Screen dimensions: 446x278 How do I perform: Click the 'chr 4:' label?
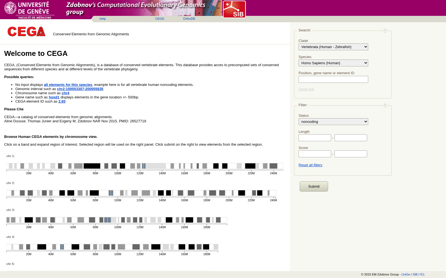tap(11, 237)
